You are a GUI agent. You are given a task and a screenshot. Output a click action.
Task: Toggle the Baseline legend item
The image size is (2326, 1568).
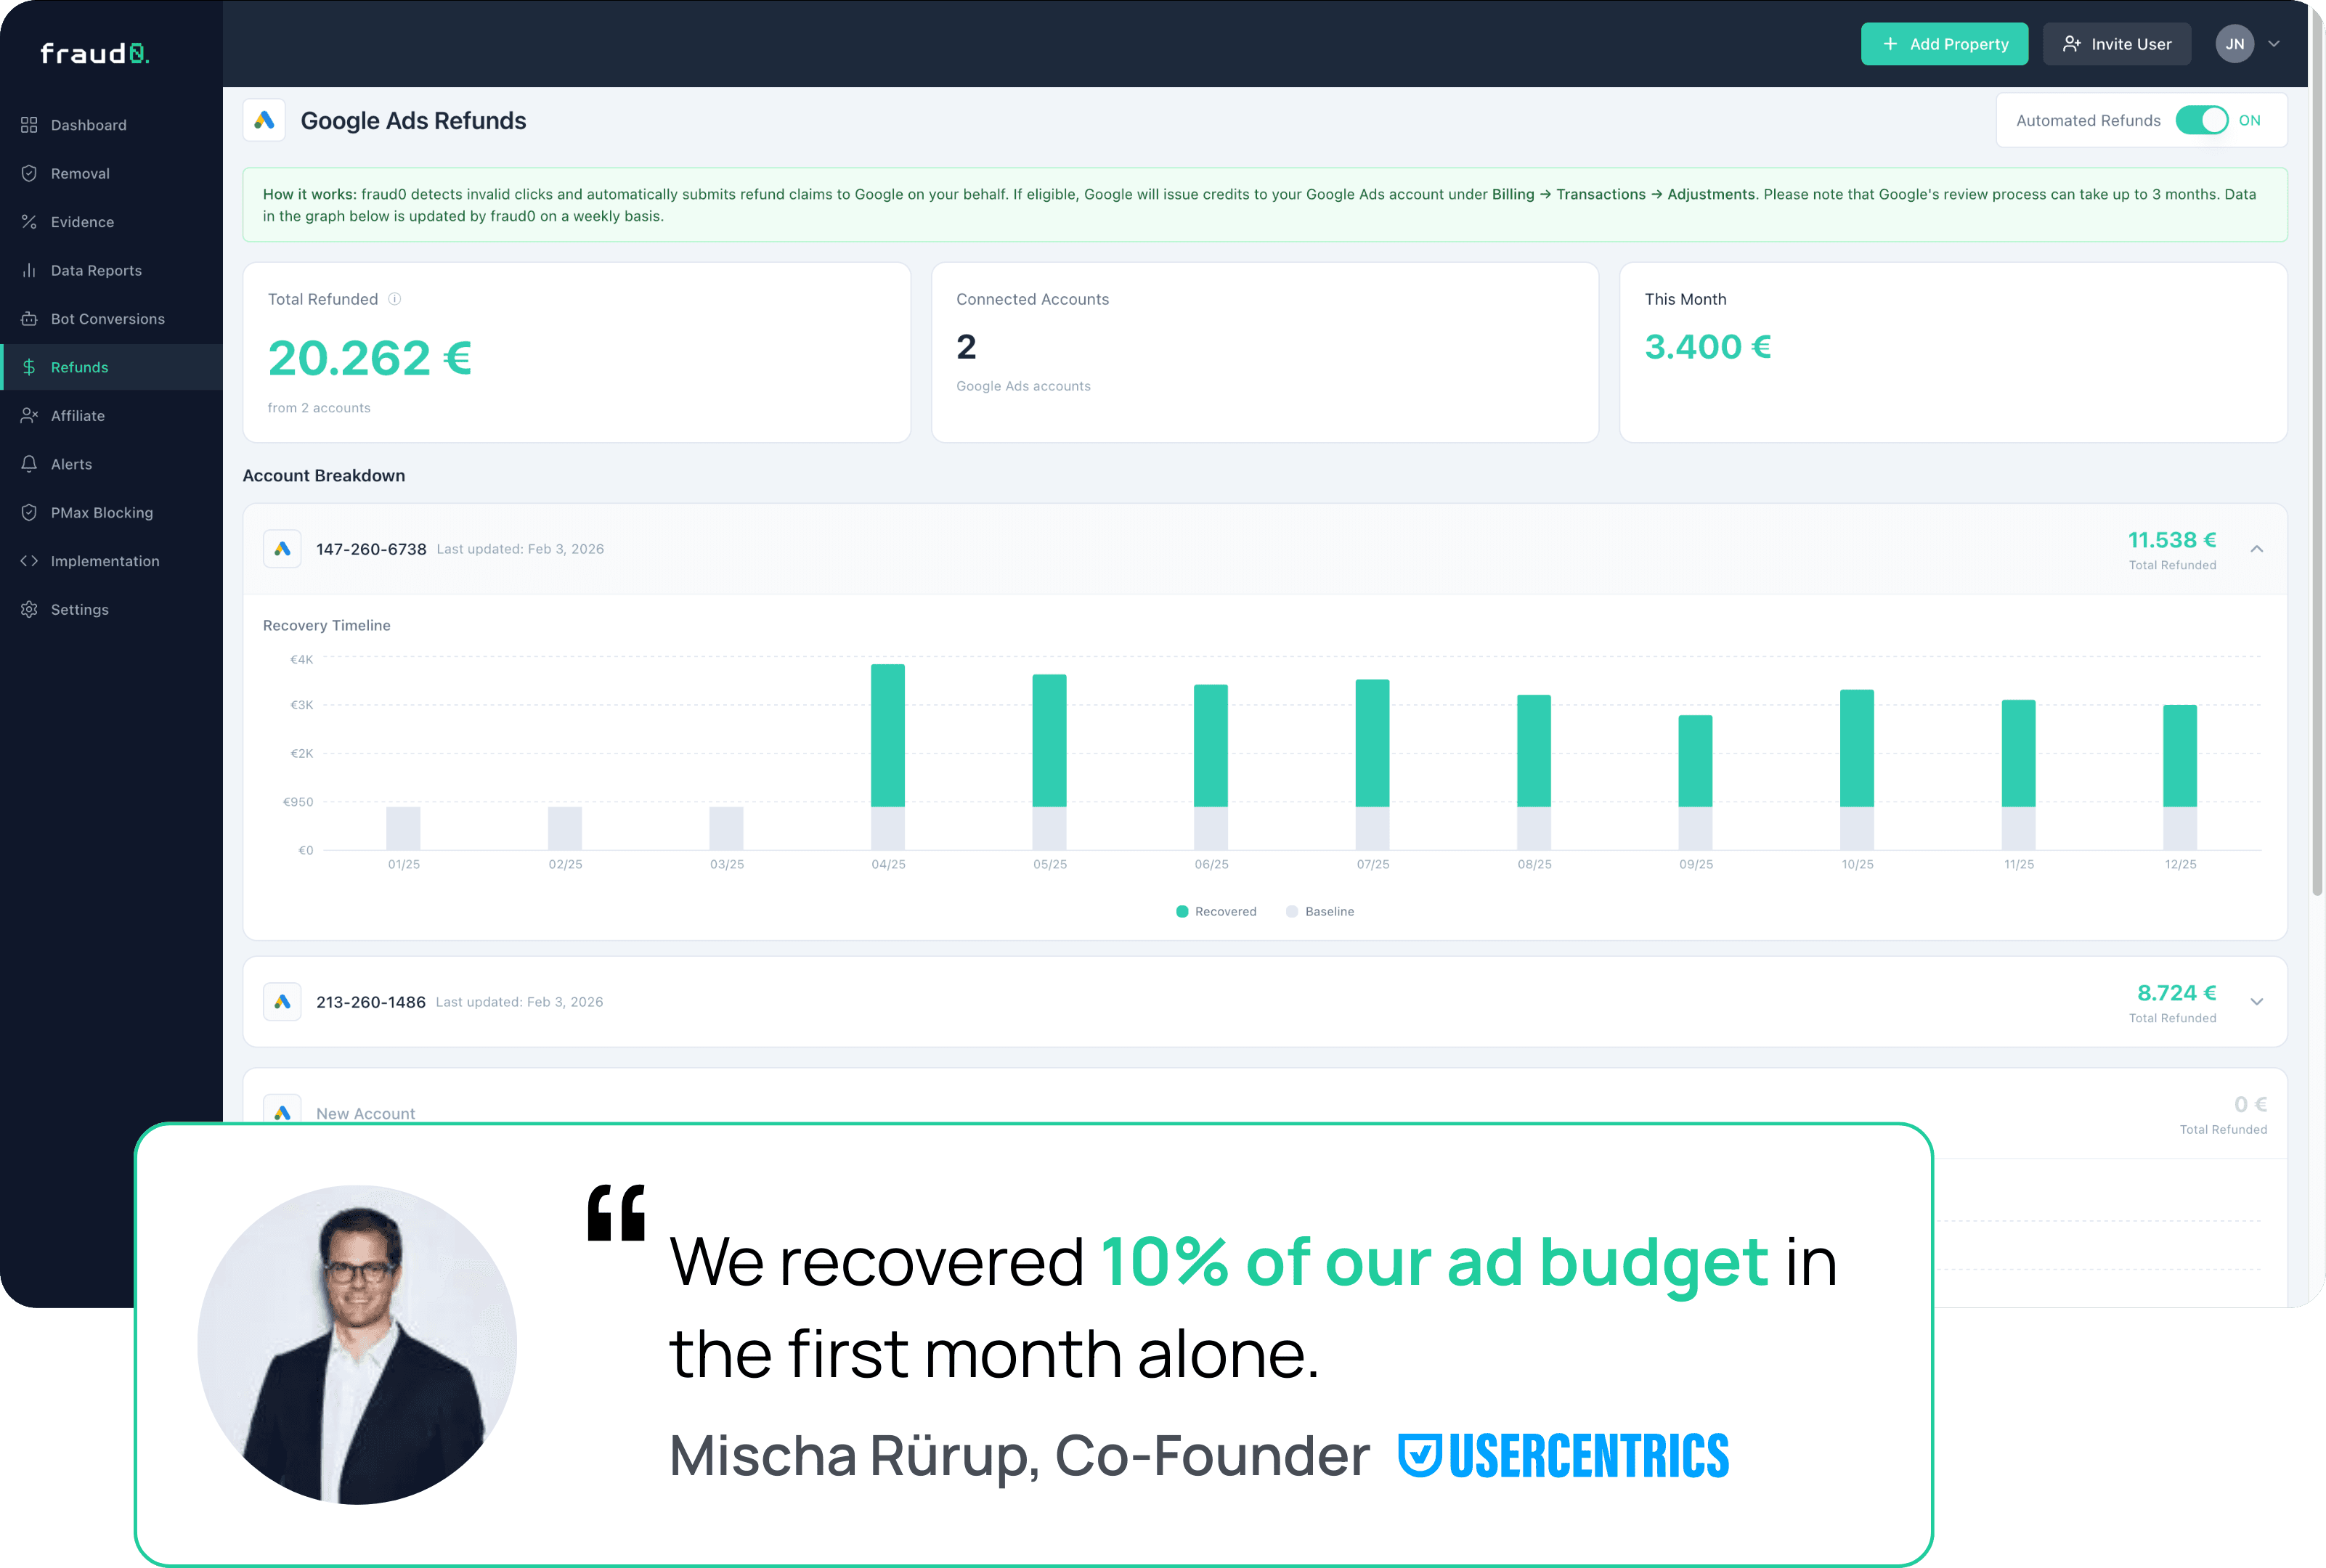tap(1320, 911)
